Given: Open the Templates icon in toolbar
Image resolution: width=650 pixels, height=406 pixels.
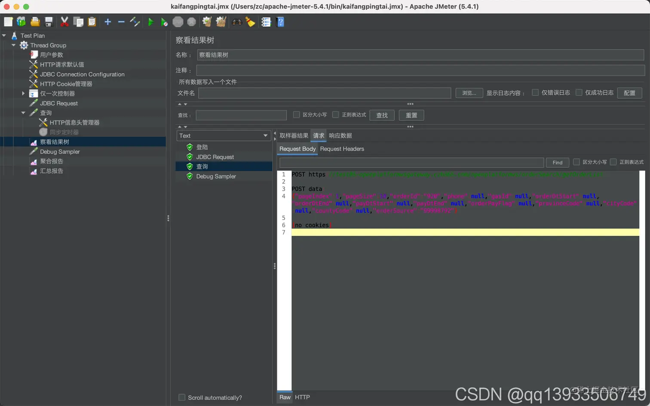Looking at the screenshot, I should tap(21, 21).
